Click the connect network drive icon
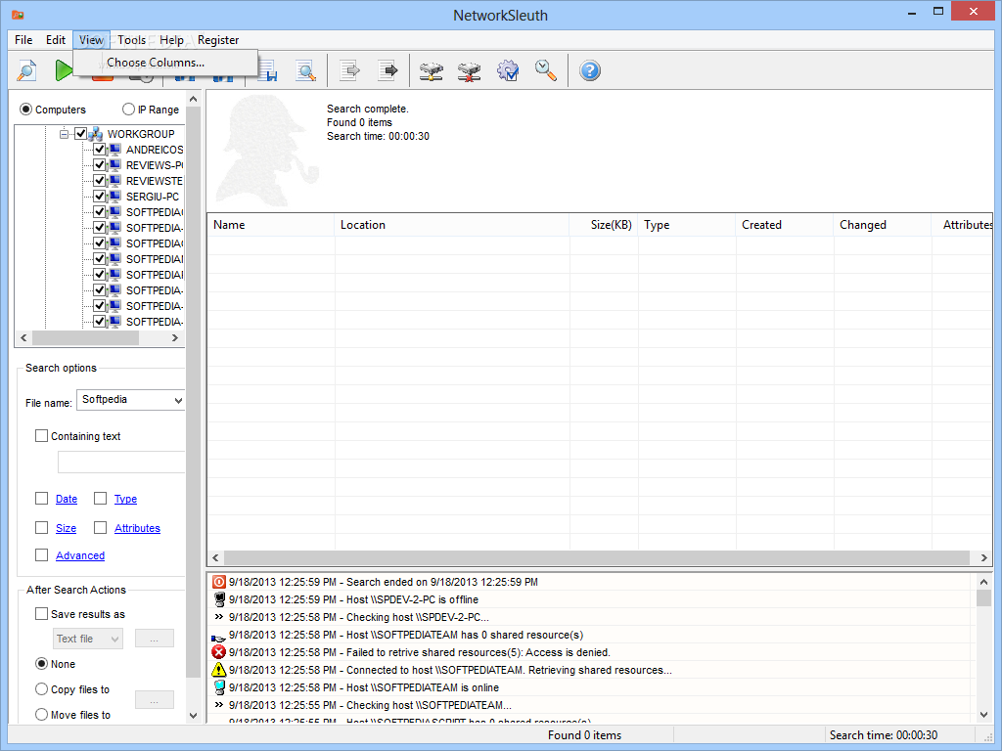 click(x=432, y=70)
